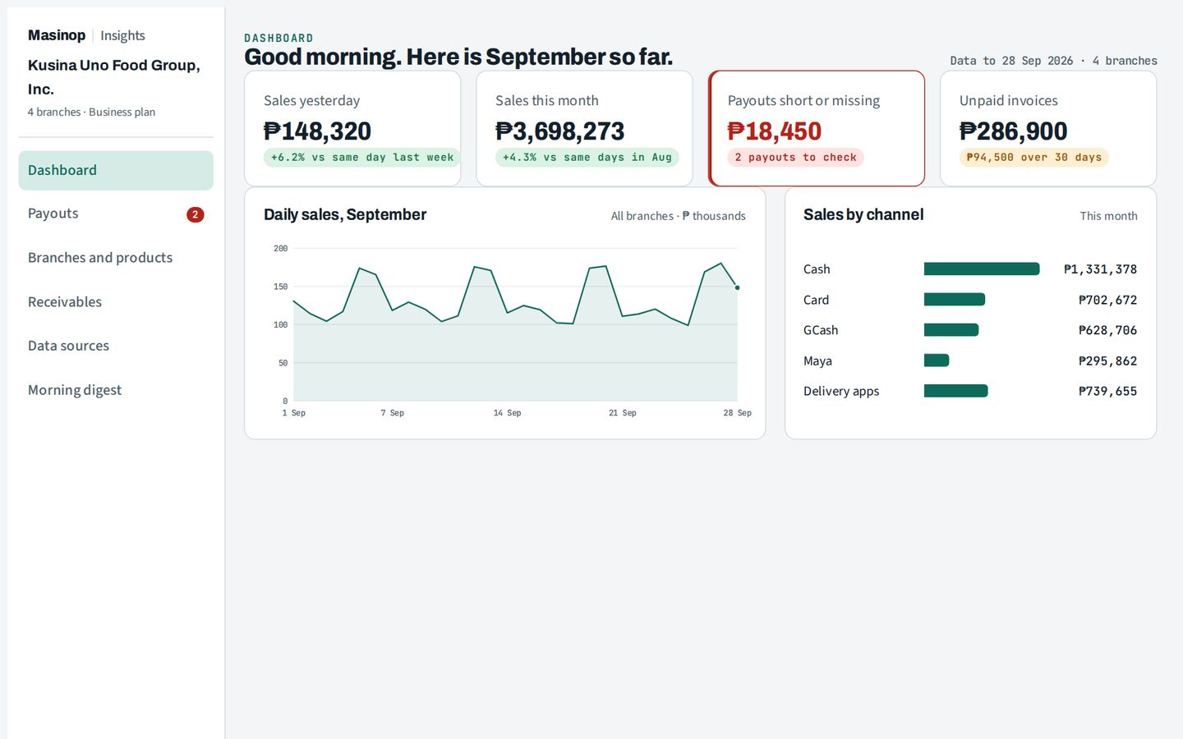Click the ₱628,706 GCash amount
Image resolution: width=1183 pixels, height=739 pixels.
1107,331
